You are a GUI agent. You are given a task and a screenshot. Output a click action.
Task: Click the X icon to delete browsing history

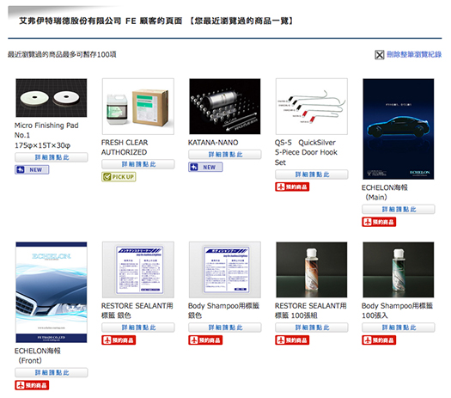(380, 55)
